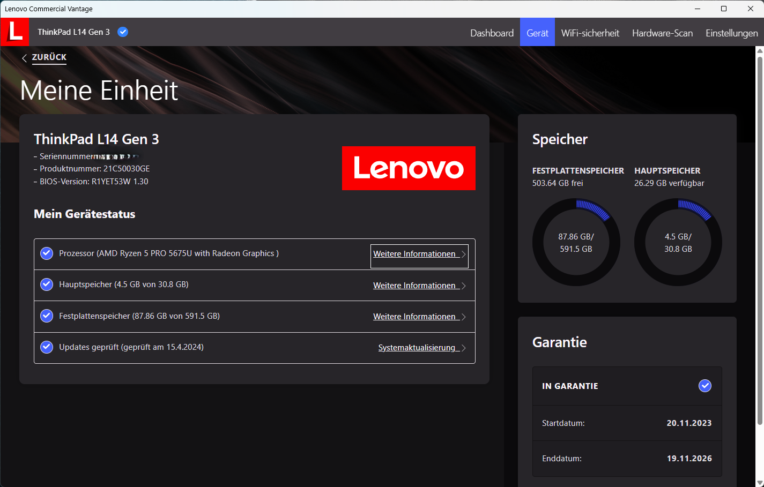The height and width of the screenshot is (487, 764).
Task: Select the Gerät tab
Action: point(537,33)
